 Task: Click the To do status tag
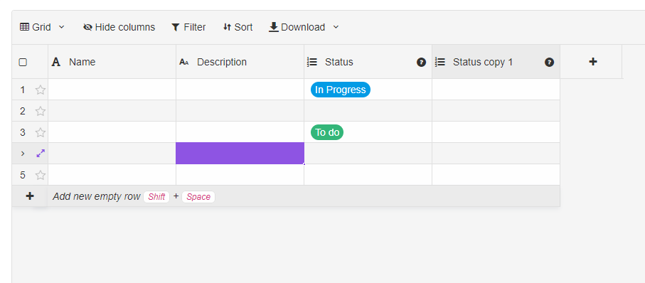pyautogui.click(x=327, y=132)
